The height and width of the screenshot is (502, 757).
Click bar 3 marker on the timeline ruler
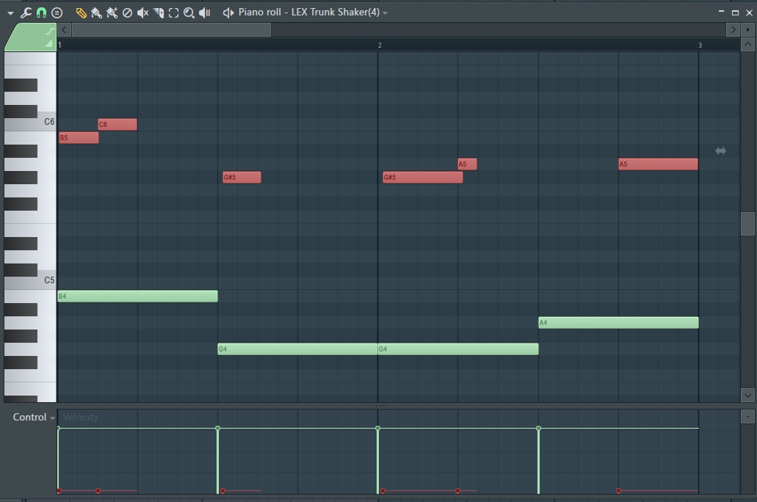coord(700,46)
